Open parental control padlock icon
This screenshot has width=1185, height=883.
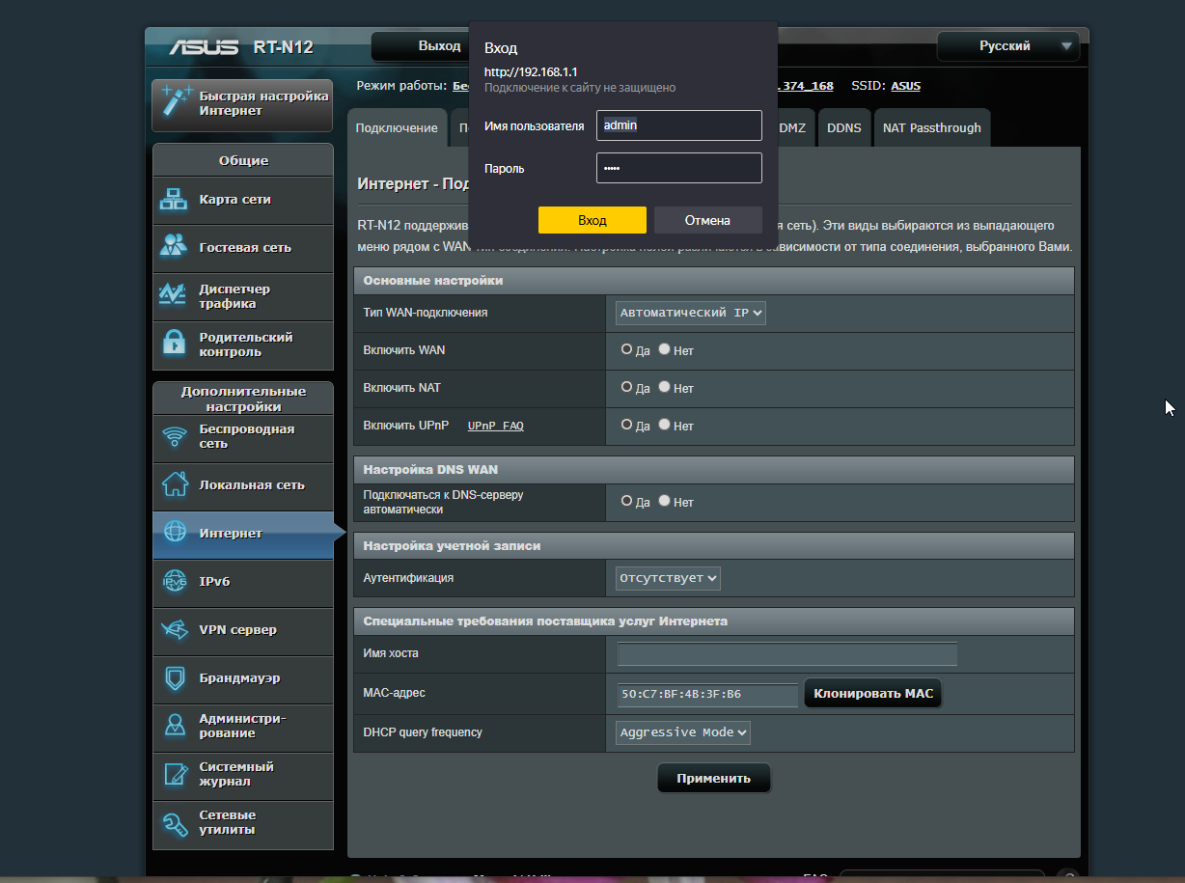coord(174,344)
